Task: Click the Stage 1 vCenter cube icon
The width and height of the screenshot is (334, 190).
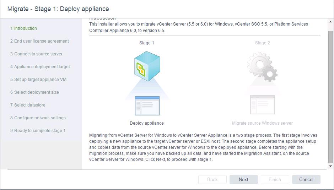Action: pyautogui.click(x=147, y=66)
